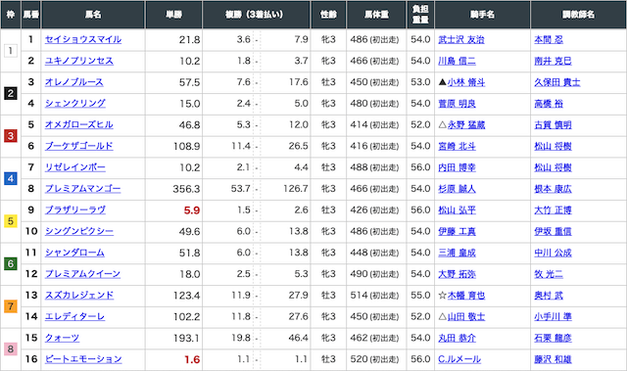Open trainer 石栗 龍彦 profile
Image resolution: width=627 pixels, height=371 pixels.
(x=553, y=338)
